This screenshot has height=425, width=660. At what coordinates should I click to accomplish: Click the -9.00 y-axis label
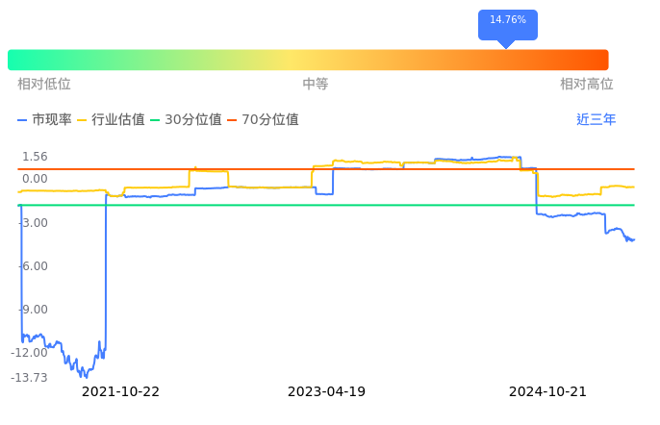coord(35,310)
